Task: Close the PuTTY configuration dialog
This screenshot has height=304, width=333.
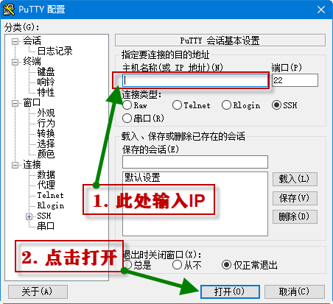Action: (321, 10)
